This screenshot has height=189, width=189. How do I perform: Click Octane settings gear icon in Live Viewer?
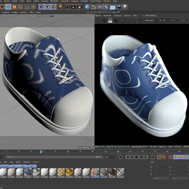[x=104, y=20]
